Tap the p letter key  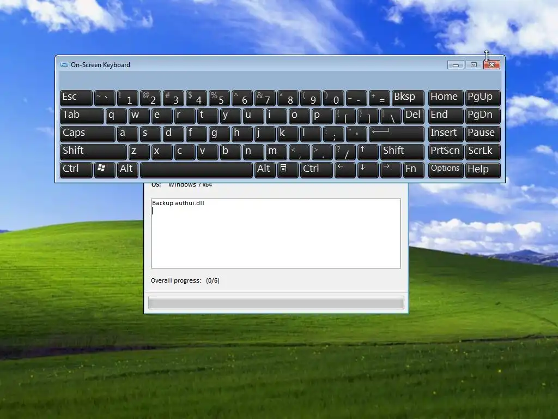(322, 116)
